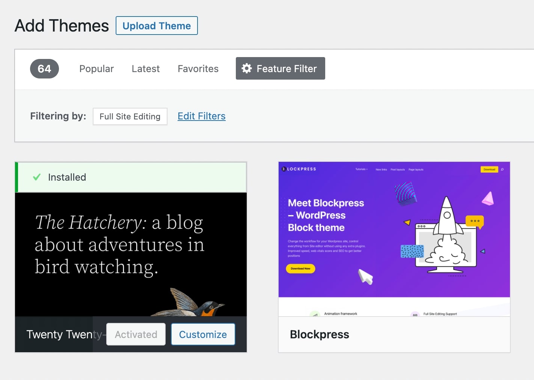Customize the Twenty Twenty theme
Viewport: 534px width, 380px height.
(x=203, y=334)
